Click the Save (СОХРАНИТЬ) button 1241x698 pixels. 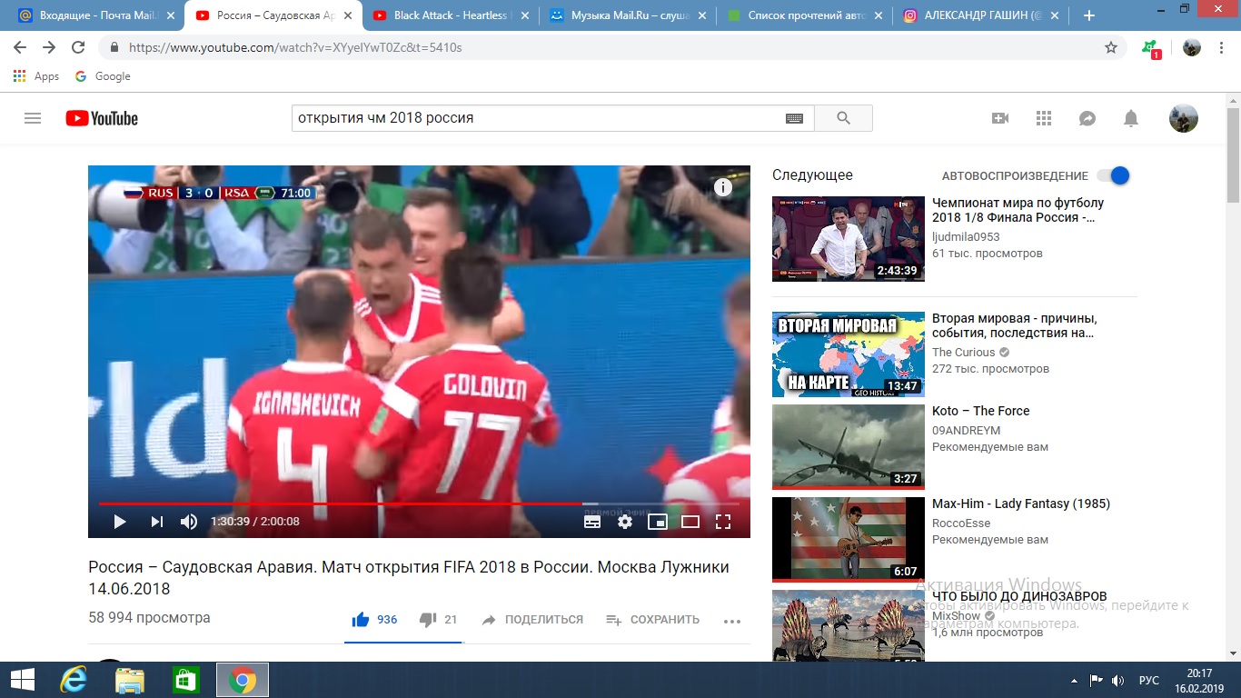(652, 620)
